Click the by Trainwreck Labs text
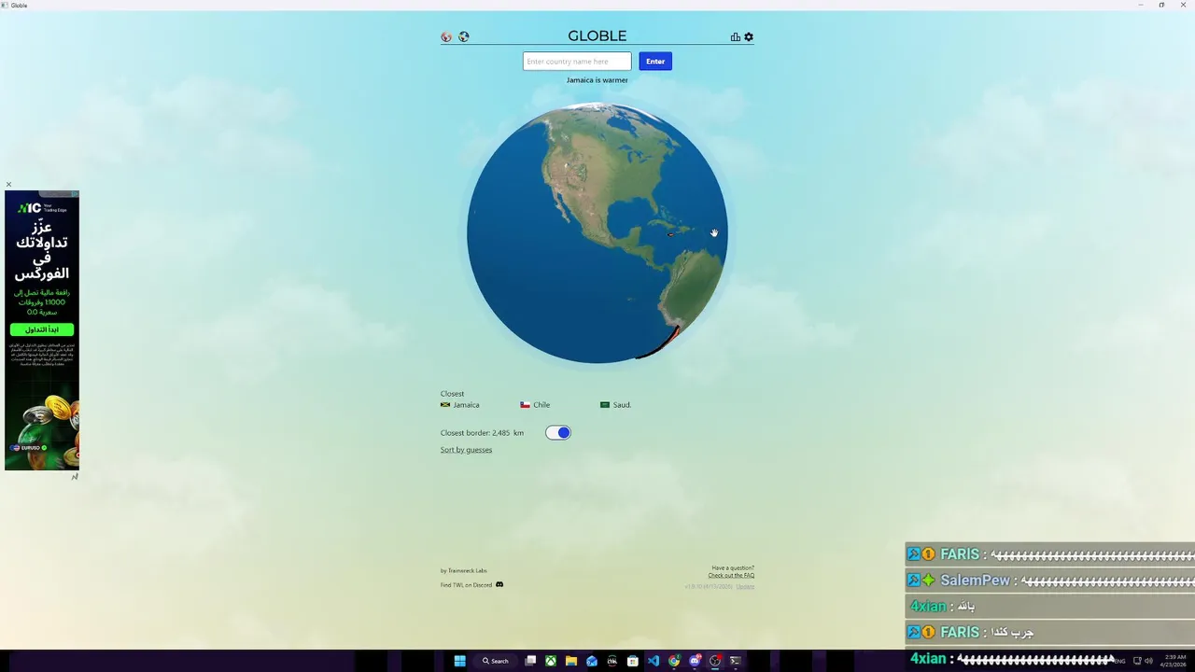The image size is (1195, 672). pos(464,570)
